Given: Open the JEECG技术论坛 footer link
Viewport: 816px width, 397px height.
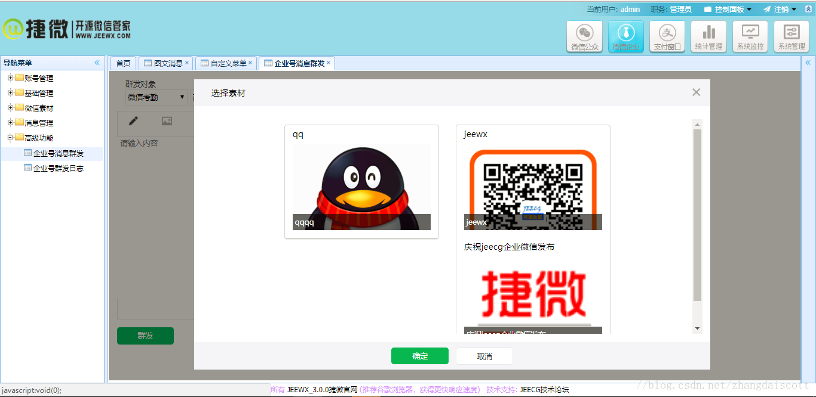Looking at the screenshot, I should tap(544, 389).
